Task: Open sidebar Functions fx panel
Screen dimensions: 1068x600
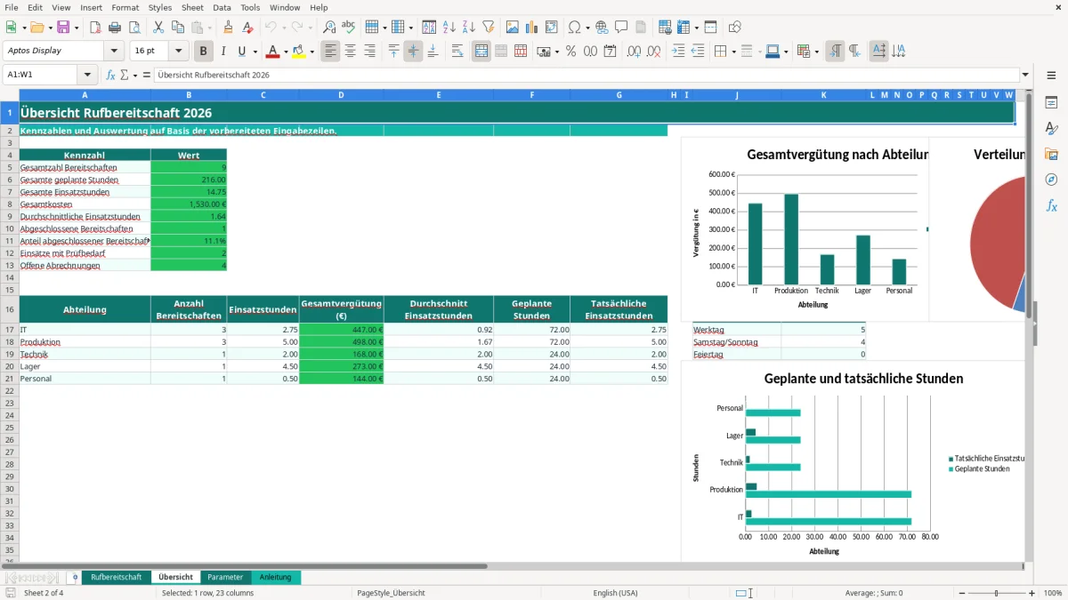Action: click(x=1051, y=205)
